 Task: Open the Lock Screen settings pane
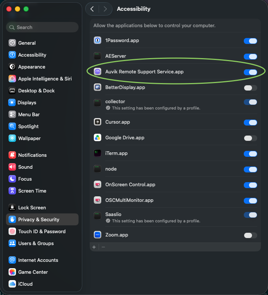coord(42,207)
